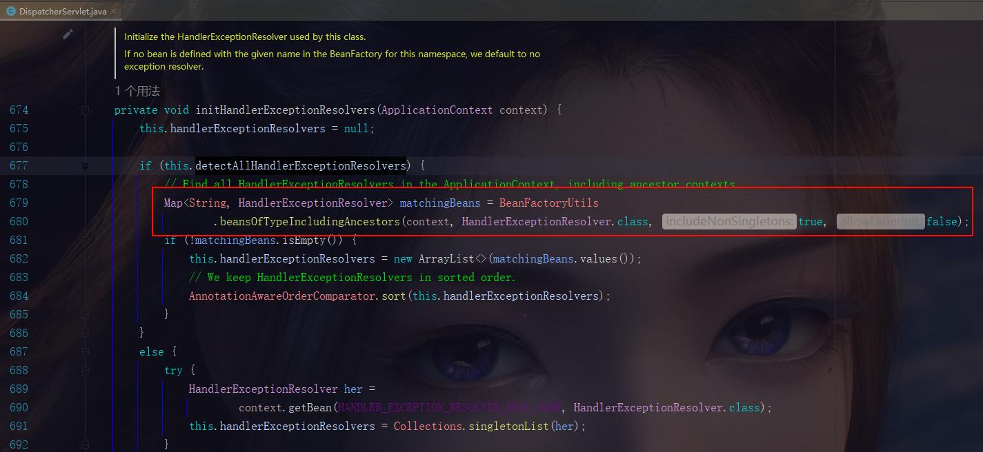Click the else keyword on line 687
The image size is (983, 452).
152,351
